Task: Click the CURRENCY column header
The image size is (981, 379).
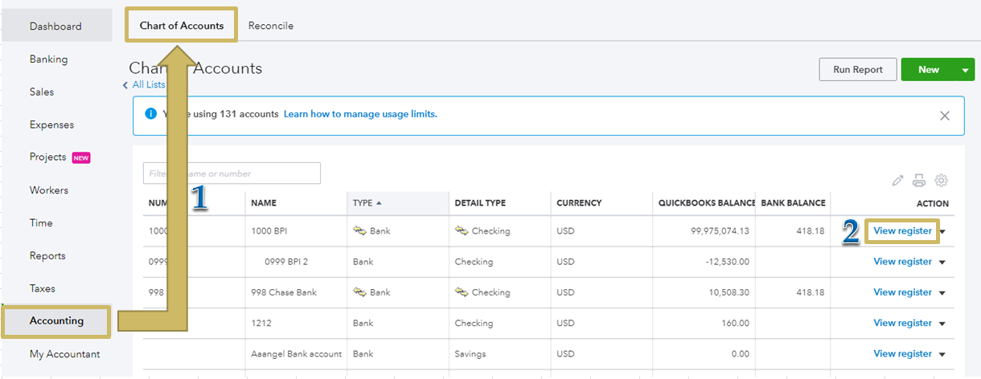Action: 579,203
